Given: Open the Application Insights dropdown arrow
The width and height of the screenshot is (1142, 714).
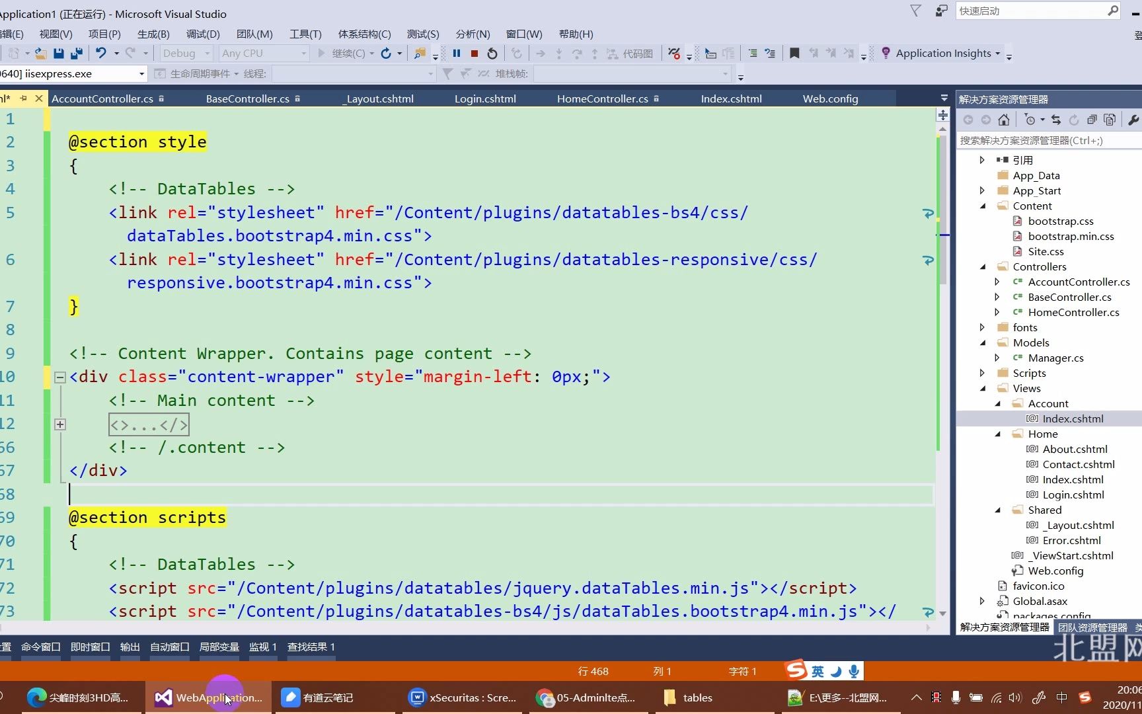Looking at the screenshot, I should point(998,54).
